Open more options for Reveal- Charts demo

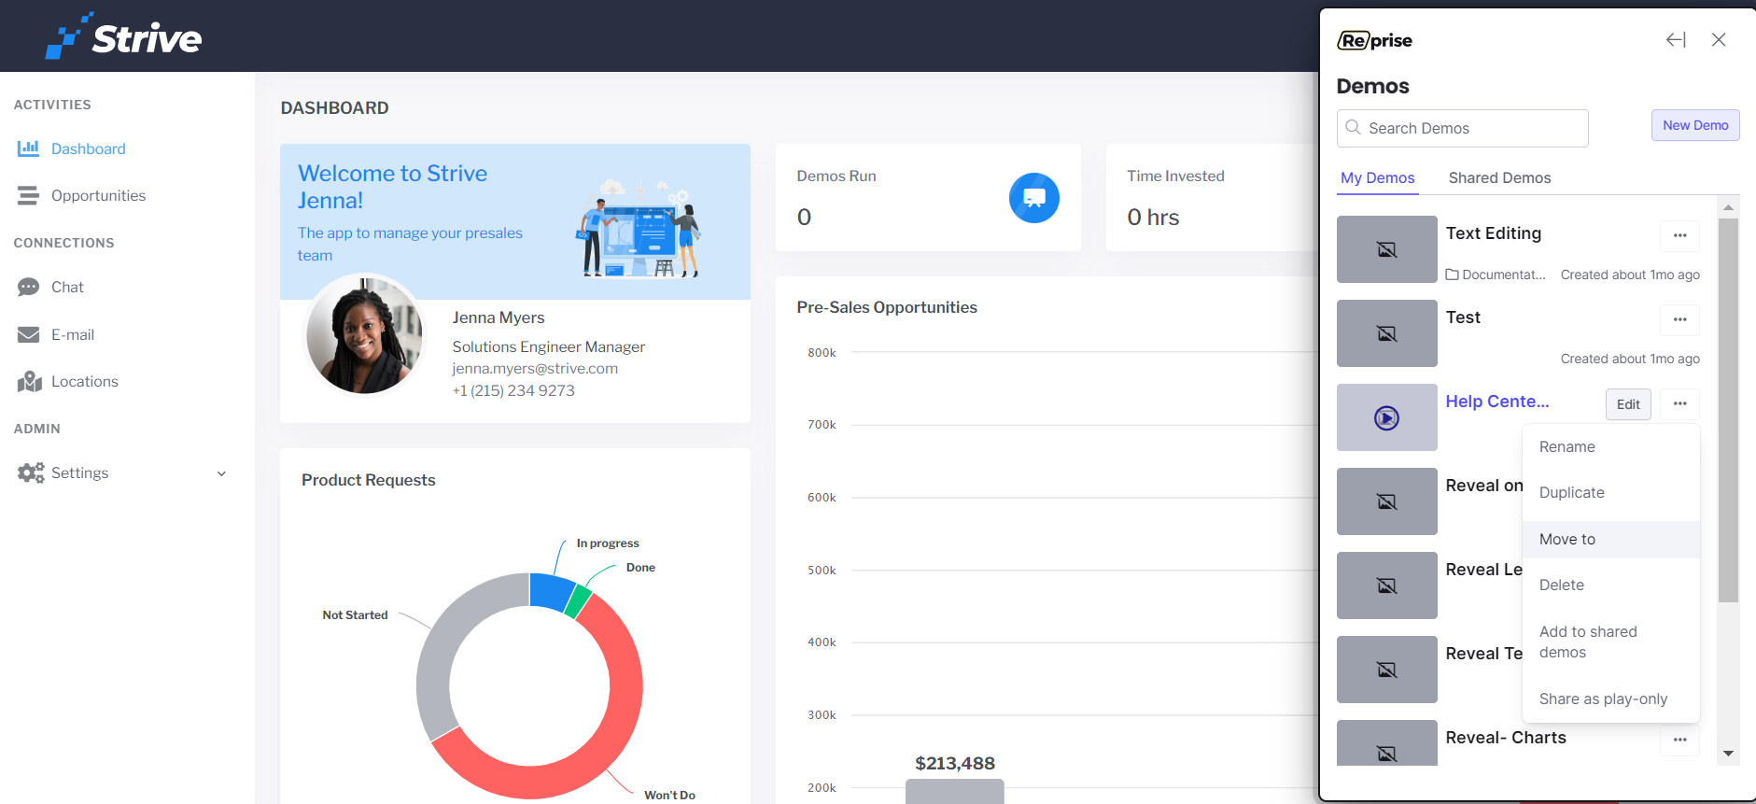tap(1679, 740)
